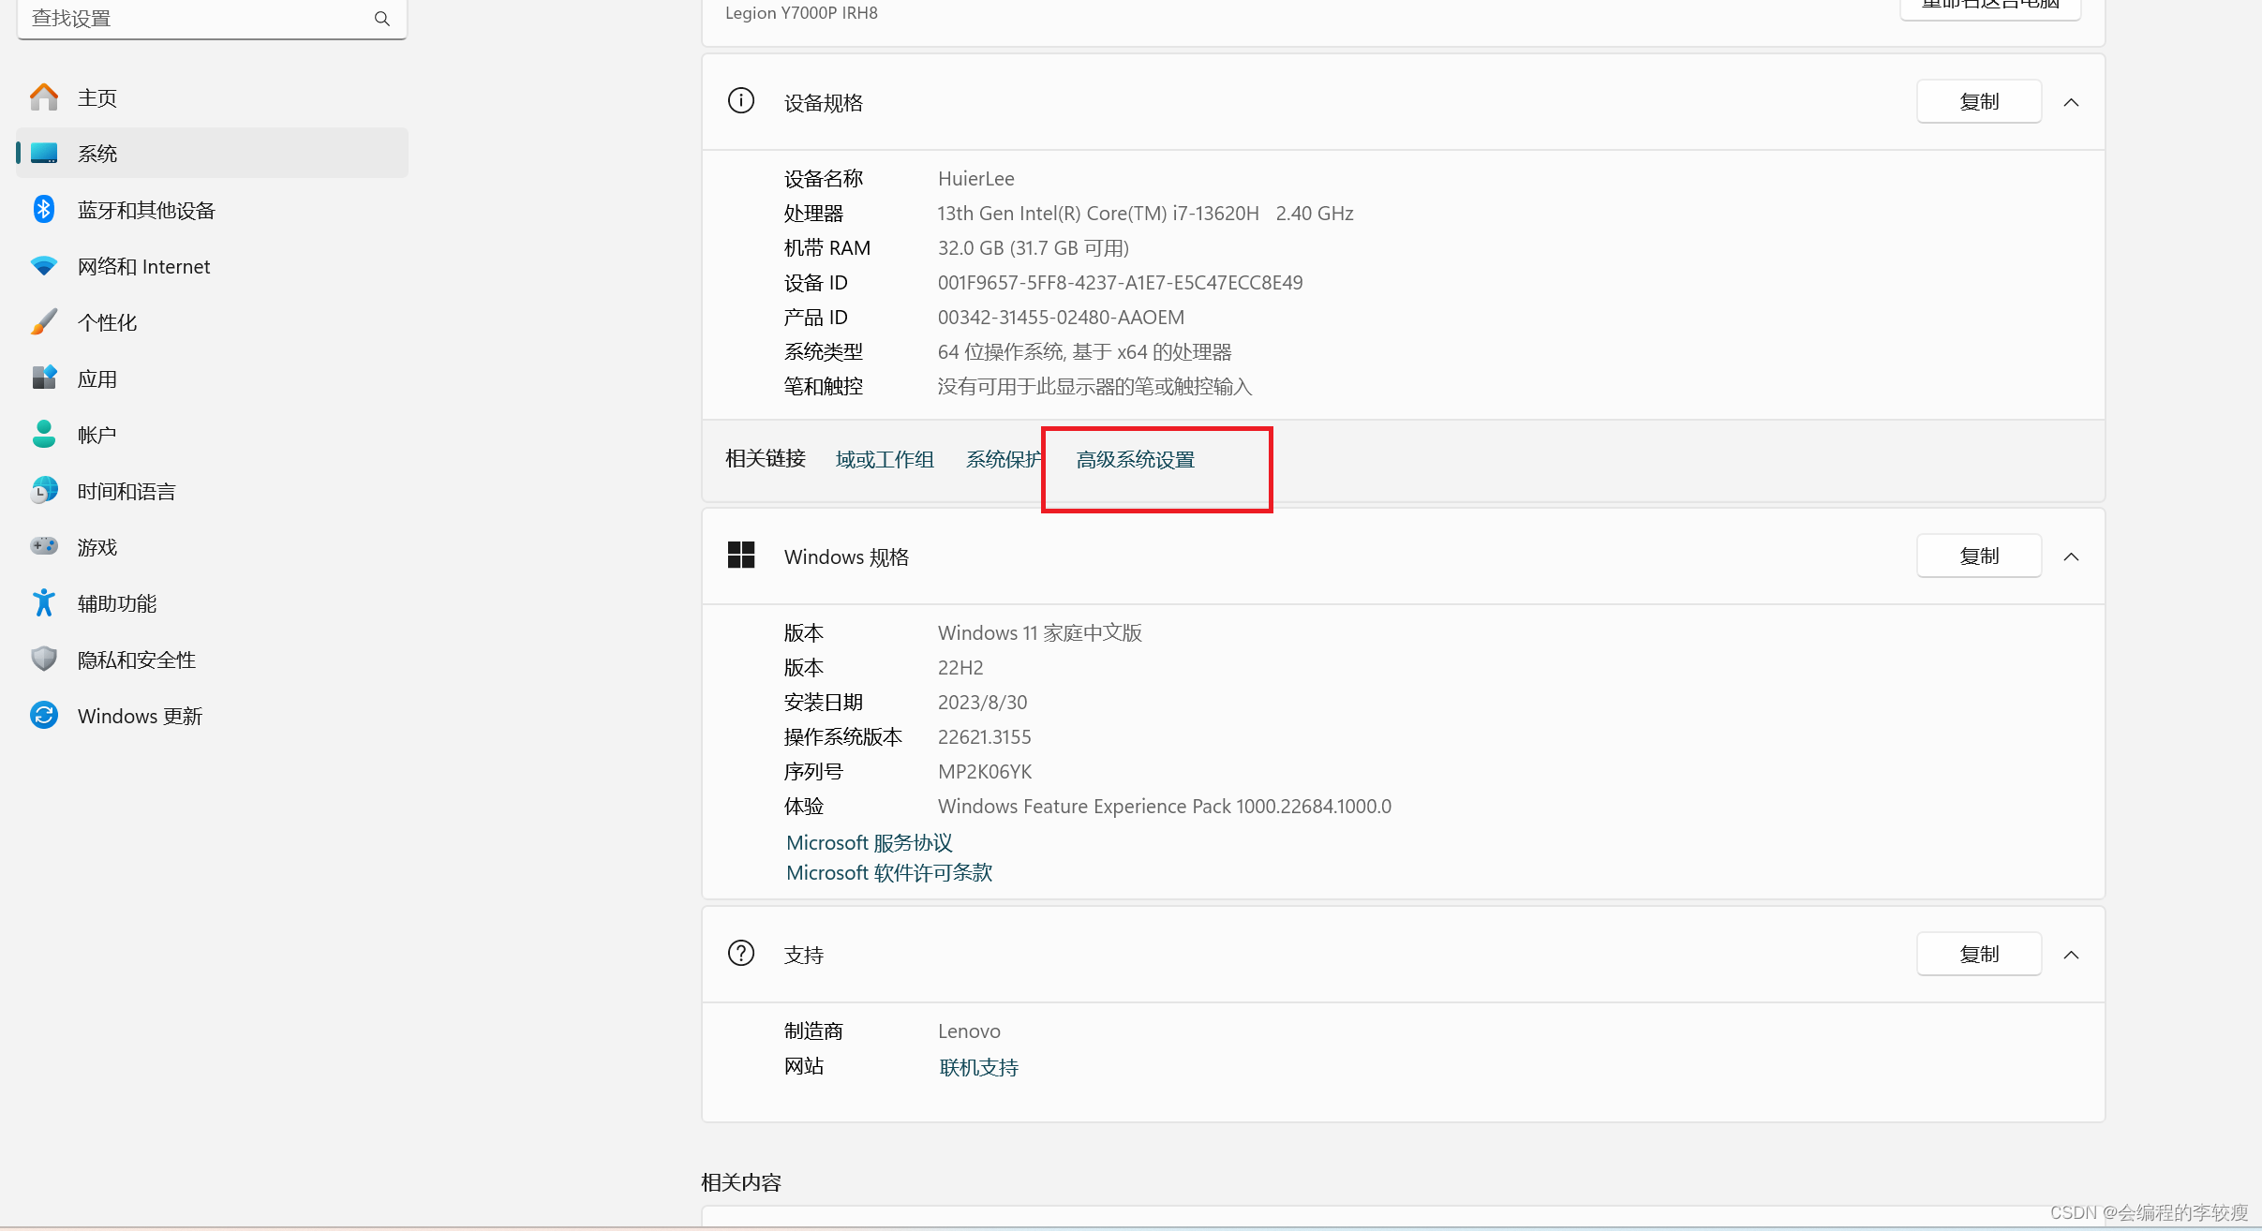The image size is (2262, 1231).
Task: Click the edition Windows 11 家庭中文版
Action: [1040, 632]
